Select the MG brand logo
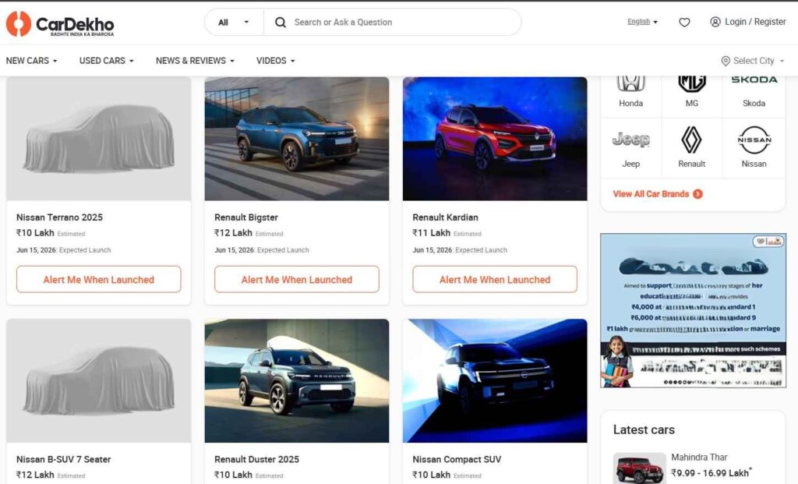798x484 pixels. click(691, 83)
